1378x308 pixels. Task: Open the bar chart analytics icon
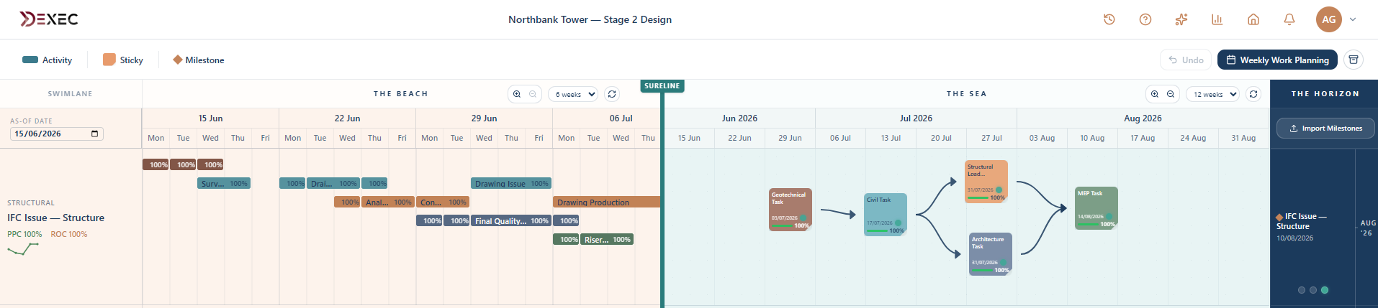1217,19
